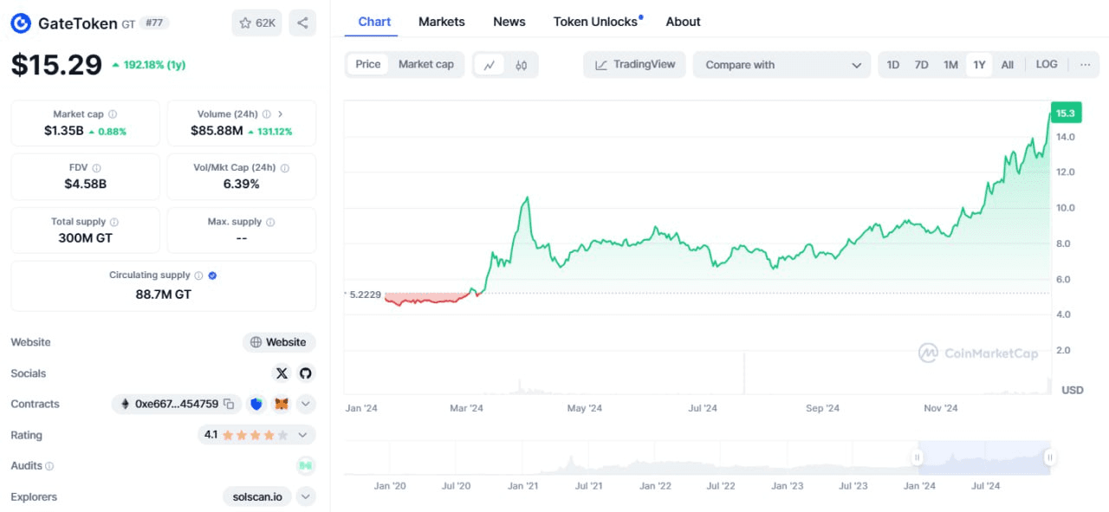Open the Compare with dropdown
Screen dimensions: 1109x512
[x=782, y=65]
